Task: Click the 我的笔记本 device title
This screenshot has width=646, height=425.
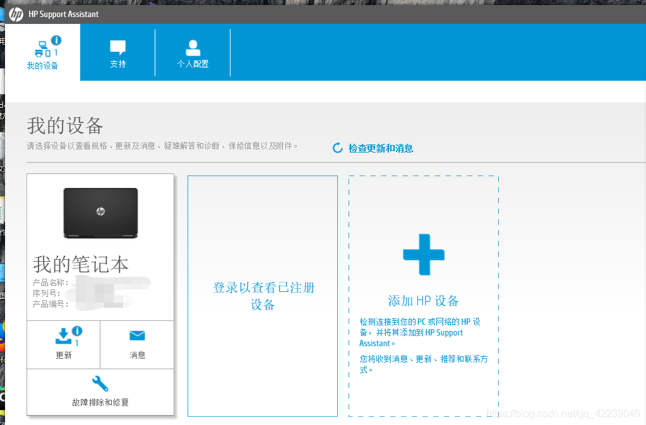Action: pos(81,264)
